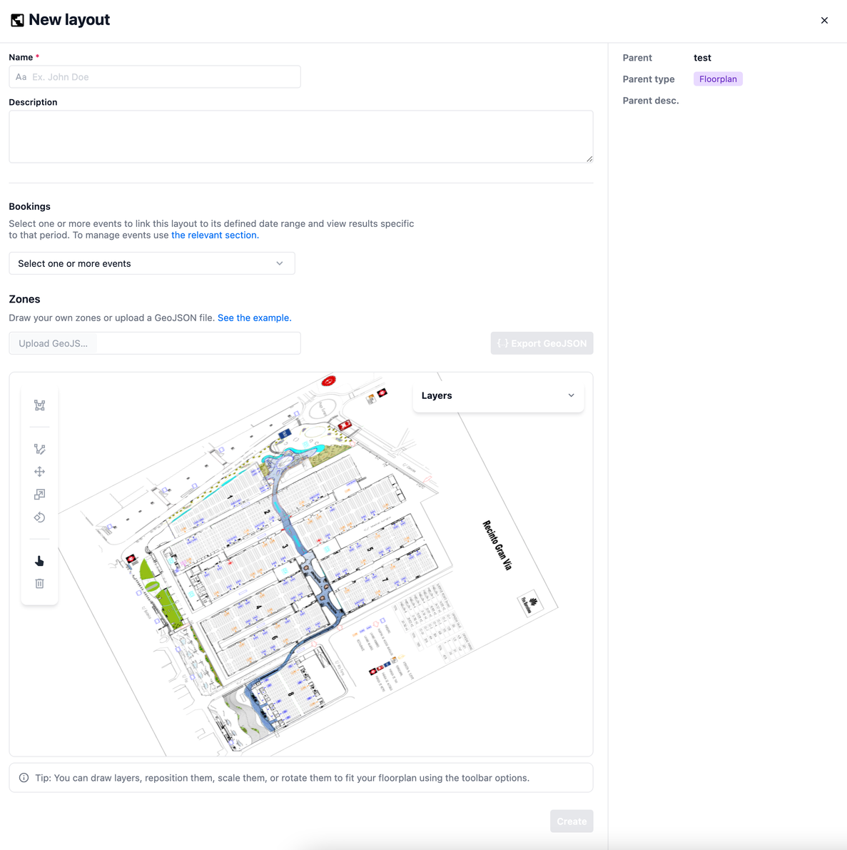Choose the rotate layer tool
This screenshot has height=850, width=847.
tap(39, 517)
